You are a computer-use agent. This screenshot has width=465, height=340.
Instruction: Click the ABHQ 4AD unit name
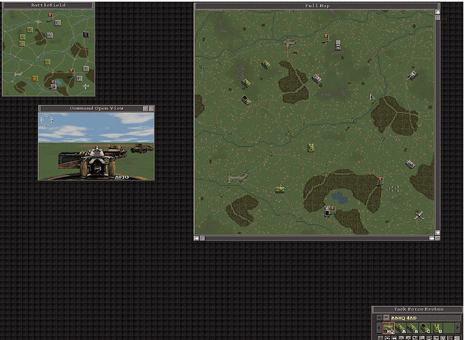coord(404,318)
